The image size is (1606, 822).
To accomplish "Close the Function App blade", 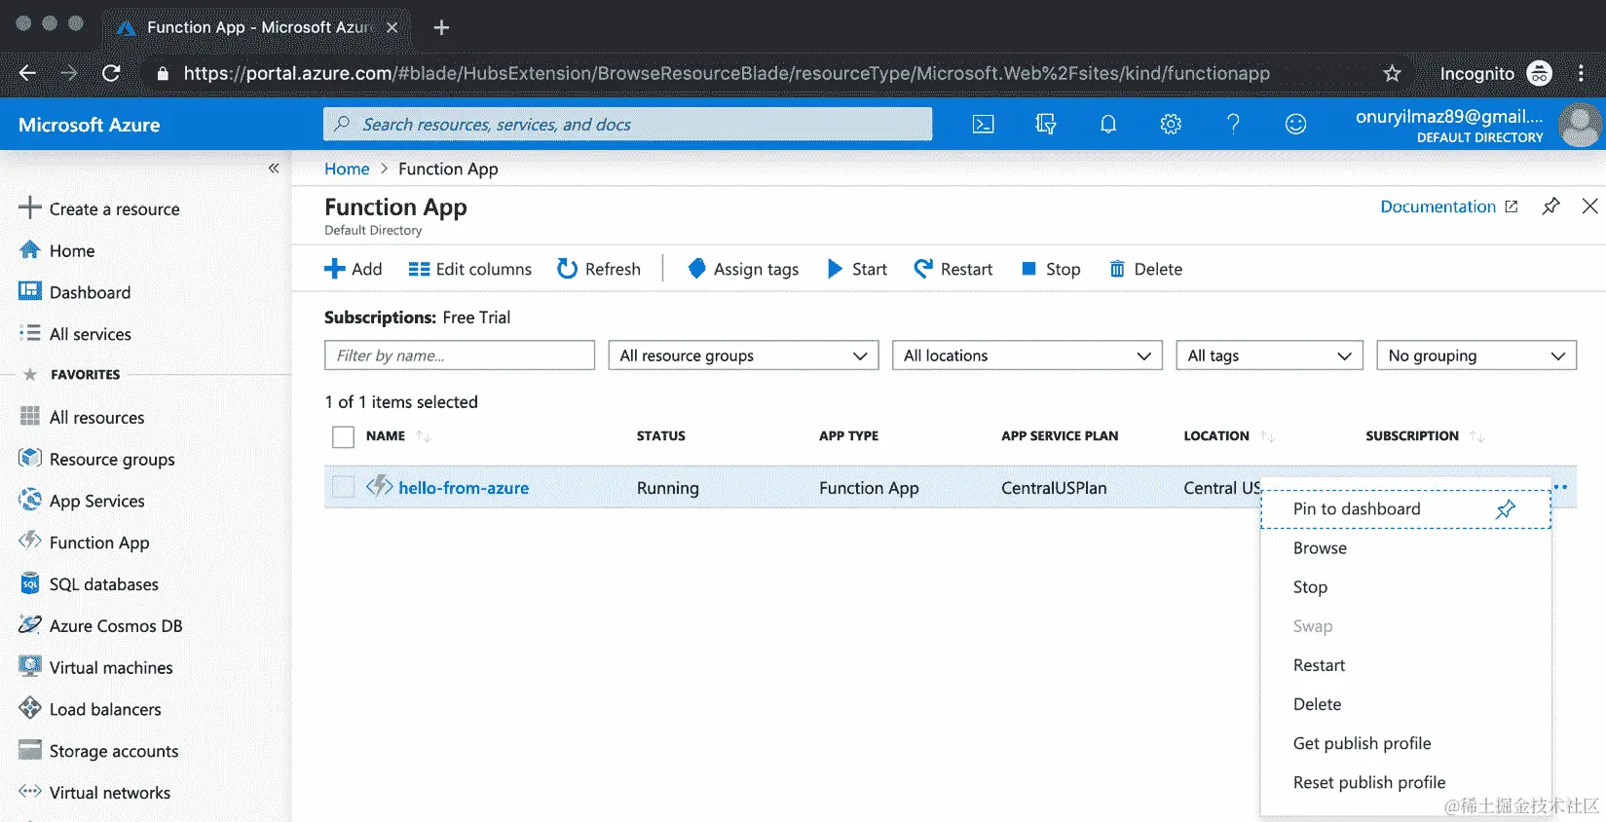I will click(x=1589, y=206).
